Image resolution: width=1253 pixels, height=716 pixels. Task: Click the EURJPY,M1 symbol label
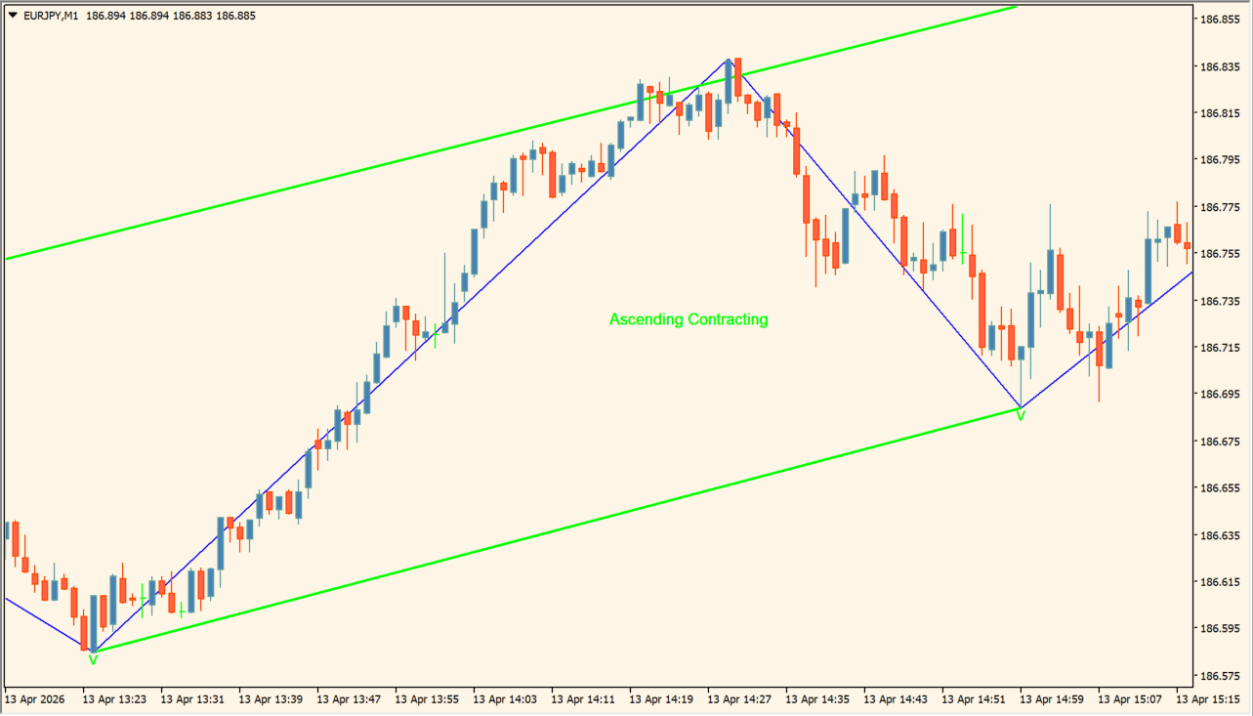pyautogui.click(x=51, y=16)
